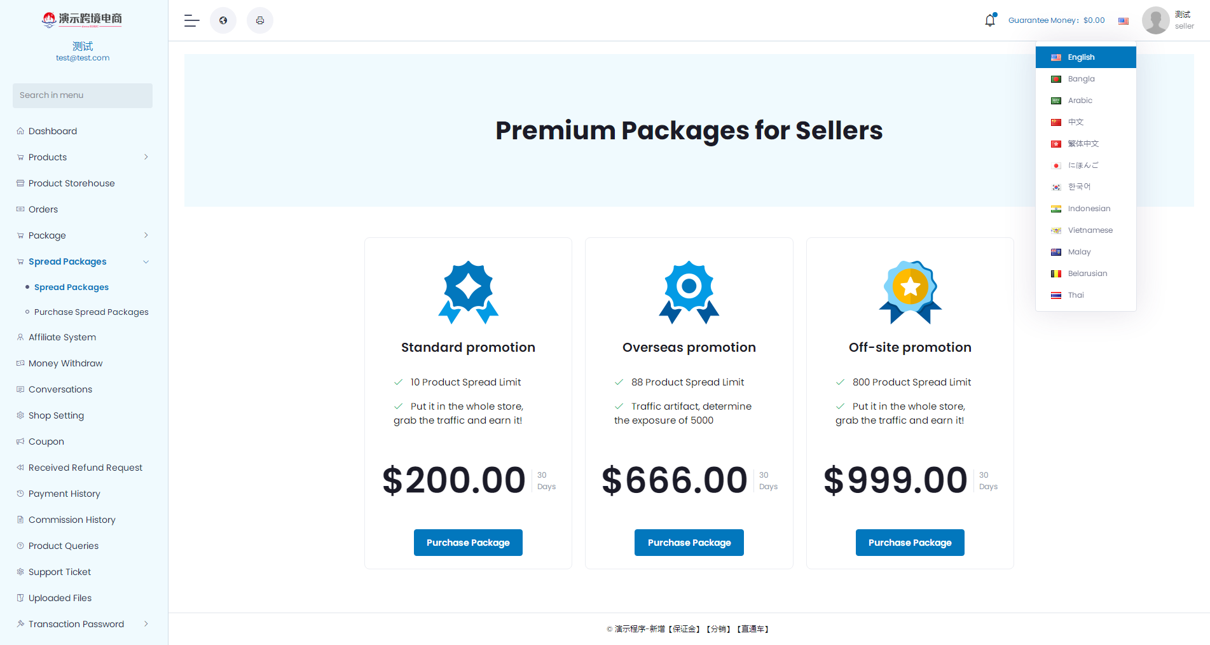Choose Vietnamese in the language dropdown
Screen dimensions: 1210x645
click(x=1090, y=230)
